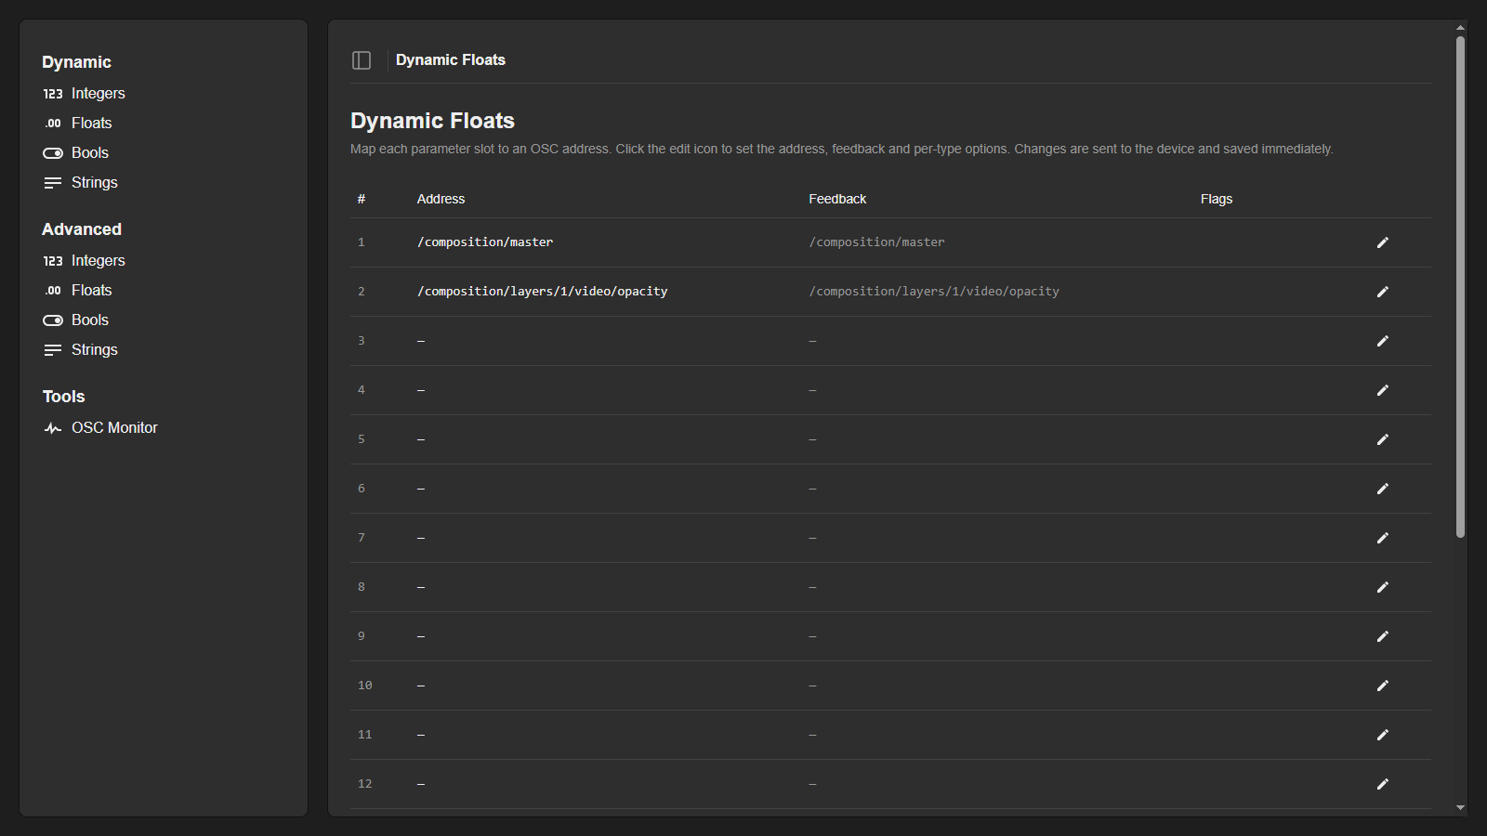Open Dynamic Floats page
Screen dimensions: 1487x836
pyautogui.click(x=77, y=124)
